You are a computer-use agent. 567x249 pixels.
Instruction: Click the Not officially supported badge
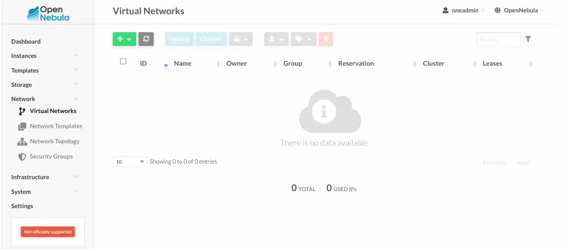click(48, 232)
